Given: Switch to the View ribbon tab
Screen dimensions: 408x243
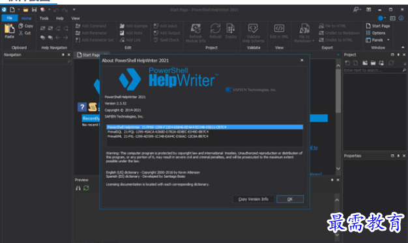Looking at the screenshot, I should 76,18.
